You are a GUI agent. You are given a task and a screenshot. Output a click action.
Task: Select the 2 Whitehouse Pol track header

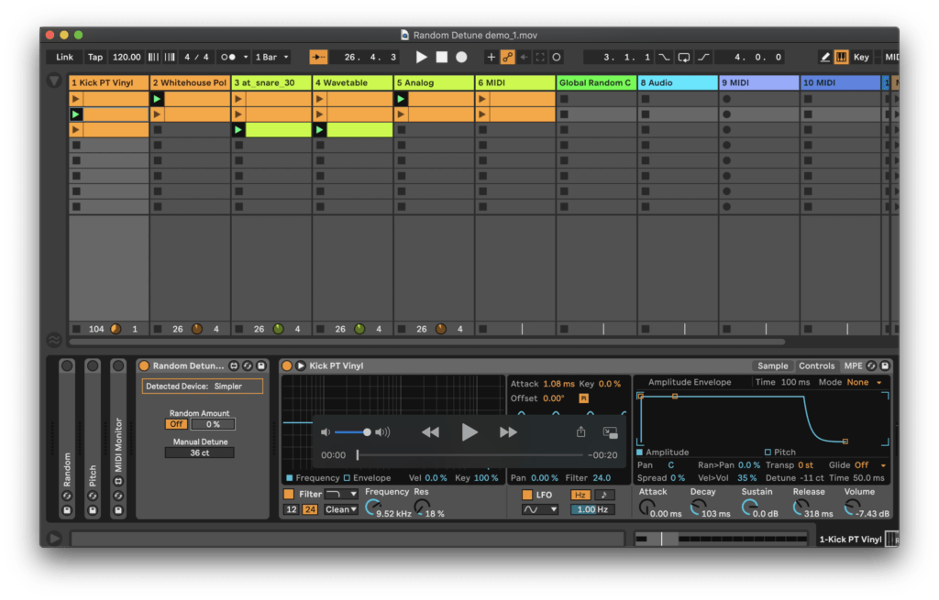190,82
